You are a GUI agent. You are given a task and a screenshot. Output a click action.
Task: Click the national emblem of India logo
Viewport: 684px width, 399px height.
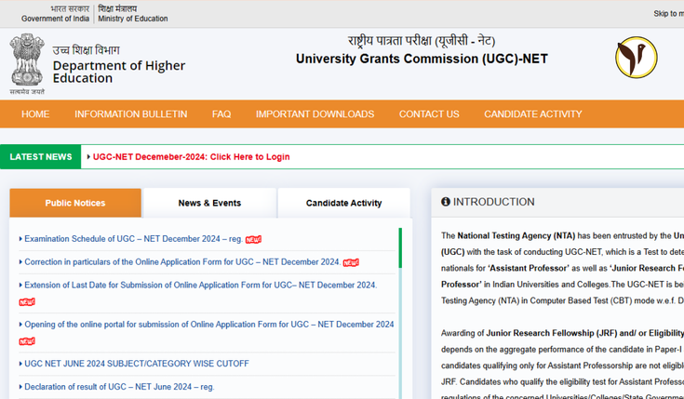click(27, 63)
